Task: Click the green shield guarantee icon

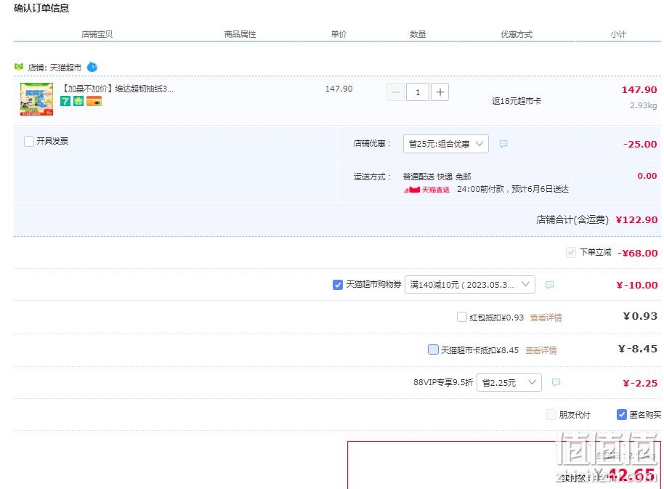Action: 78,101
